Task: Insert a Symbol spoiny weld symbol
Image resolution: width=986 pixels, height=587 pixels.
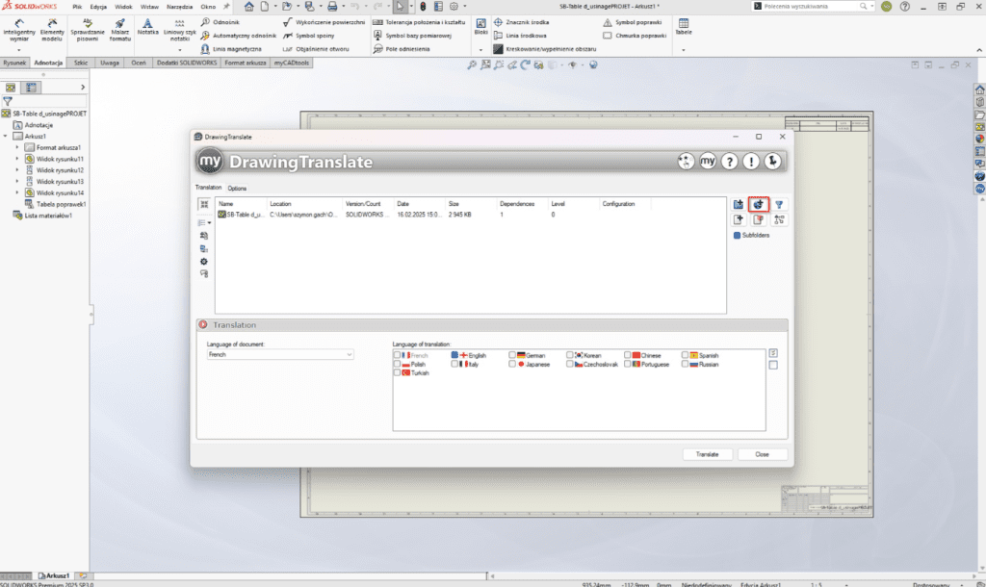Action: [309, 36]
